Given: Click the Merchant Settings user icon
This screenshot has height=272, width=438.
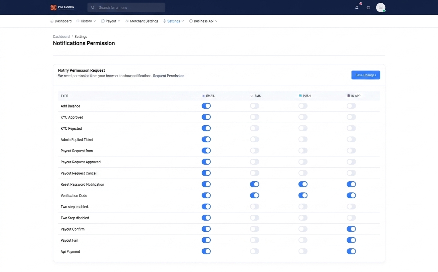Looking at the screenshot, I should click(127, 21).
